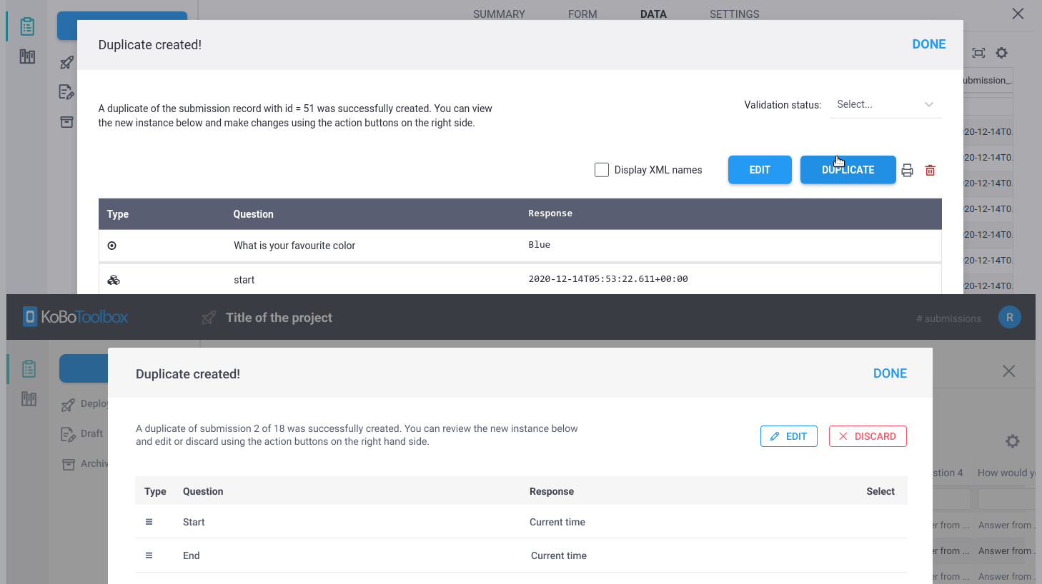The width and height of the screenshot is (1042, 584).
Task: Delete the submission using the trash icon
Action: [x=930, y=170]
